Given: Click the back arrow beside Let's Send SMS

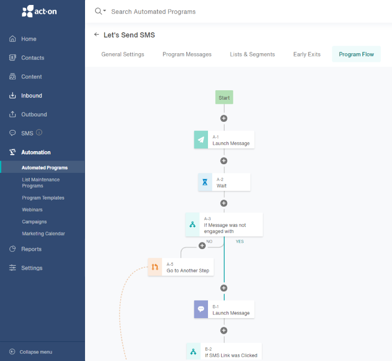Looking at the screenshot, I should pyautogui.click(x=96, y=35).
